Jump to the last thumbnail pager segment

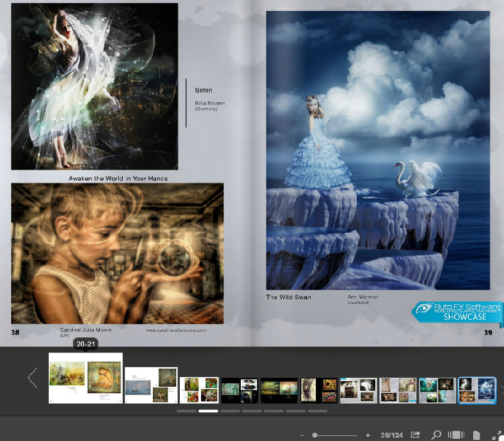coord(318,411)
